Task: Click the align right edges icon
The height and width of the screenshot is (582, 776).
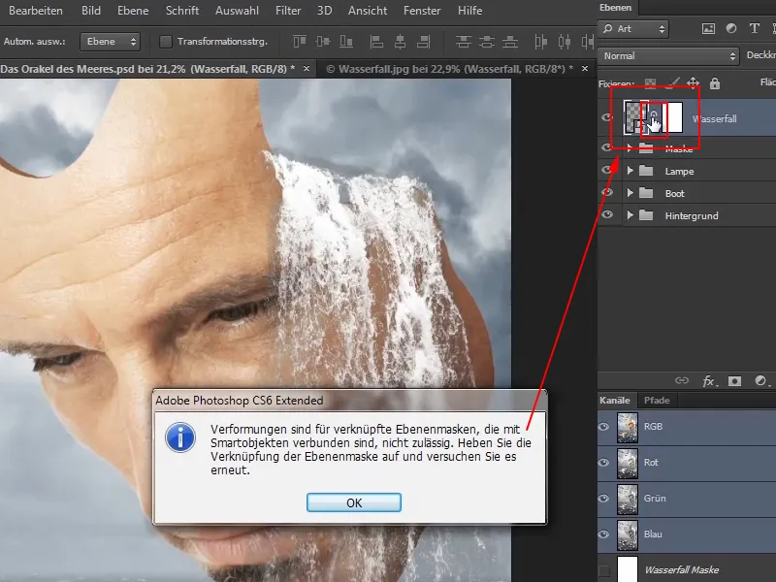Action: point(424,42)
